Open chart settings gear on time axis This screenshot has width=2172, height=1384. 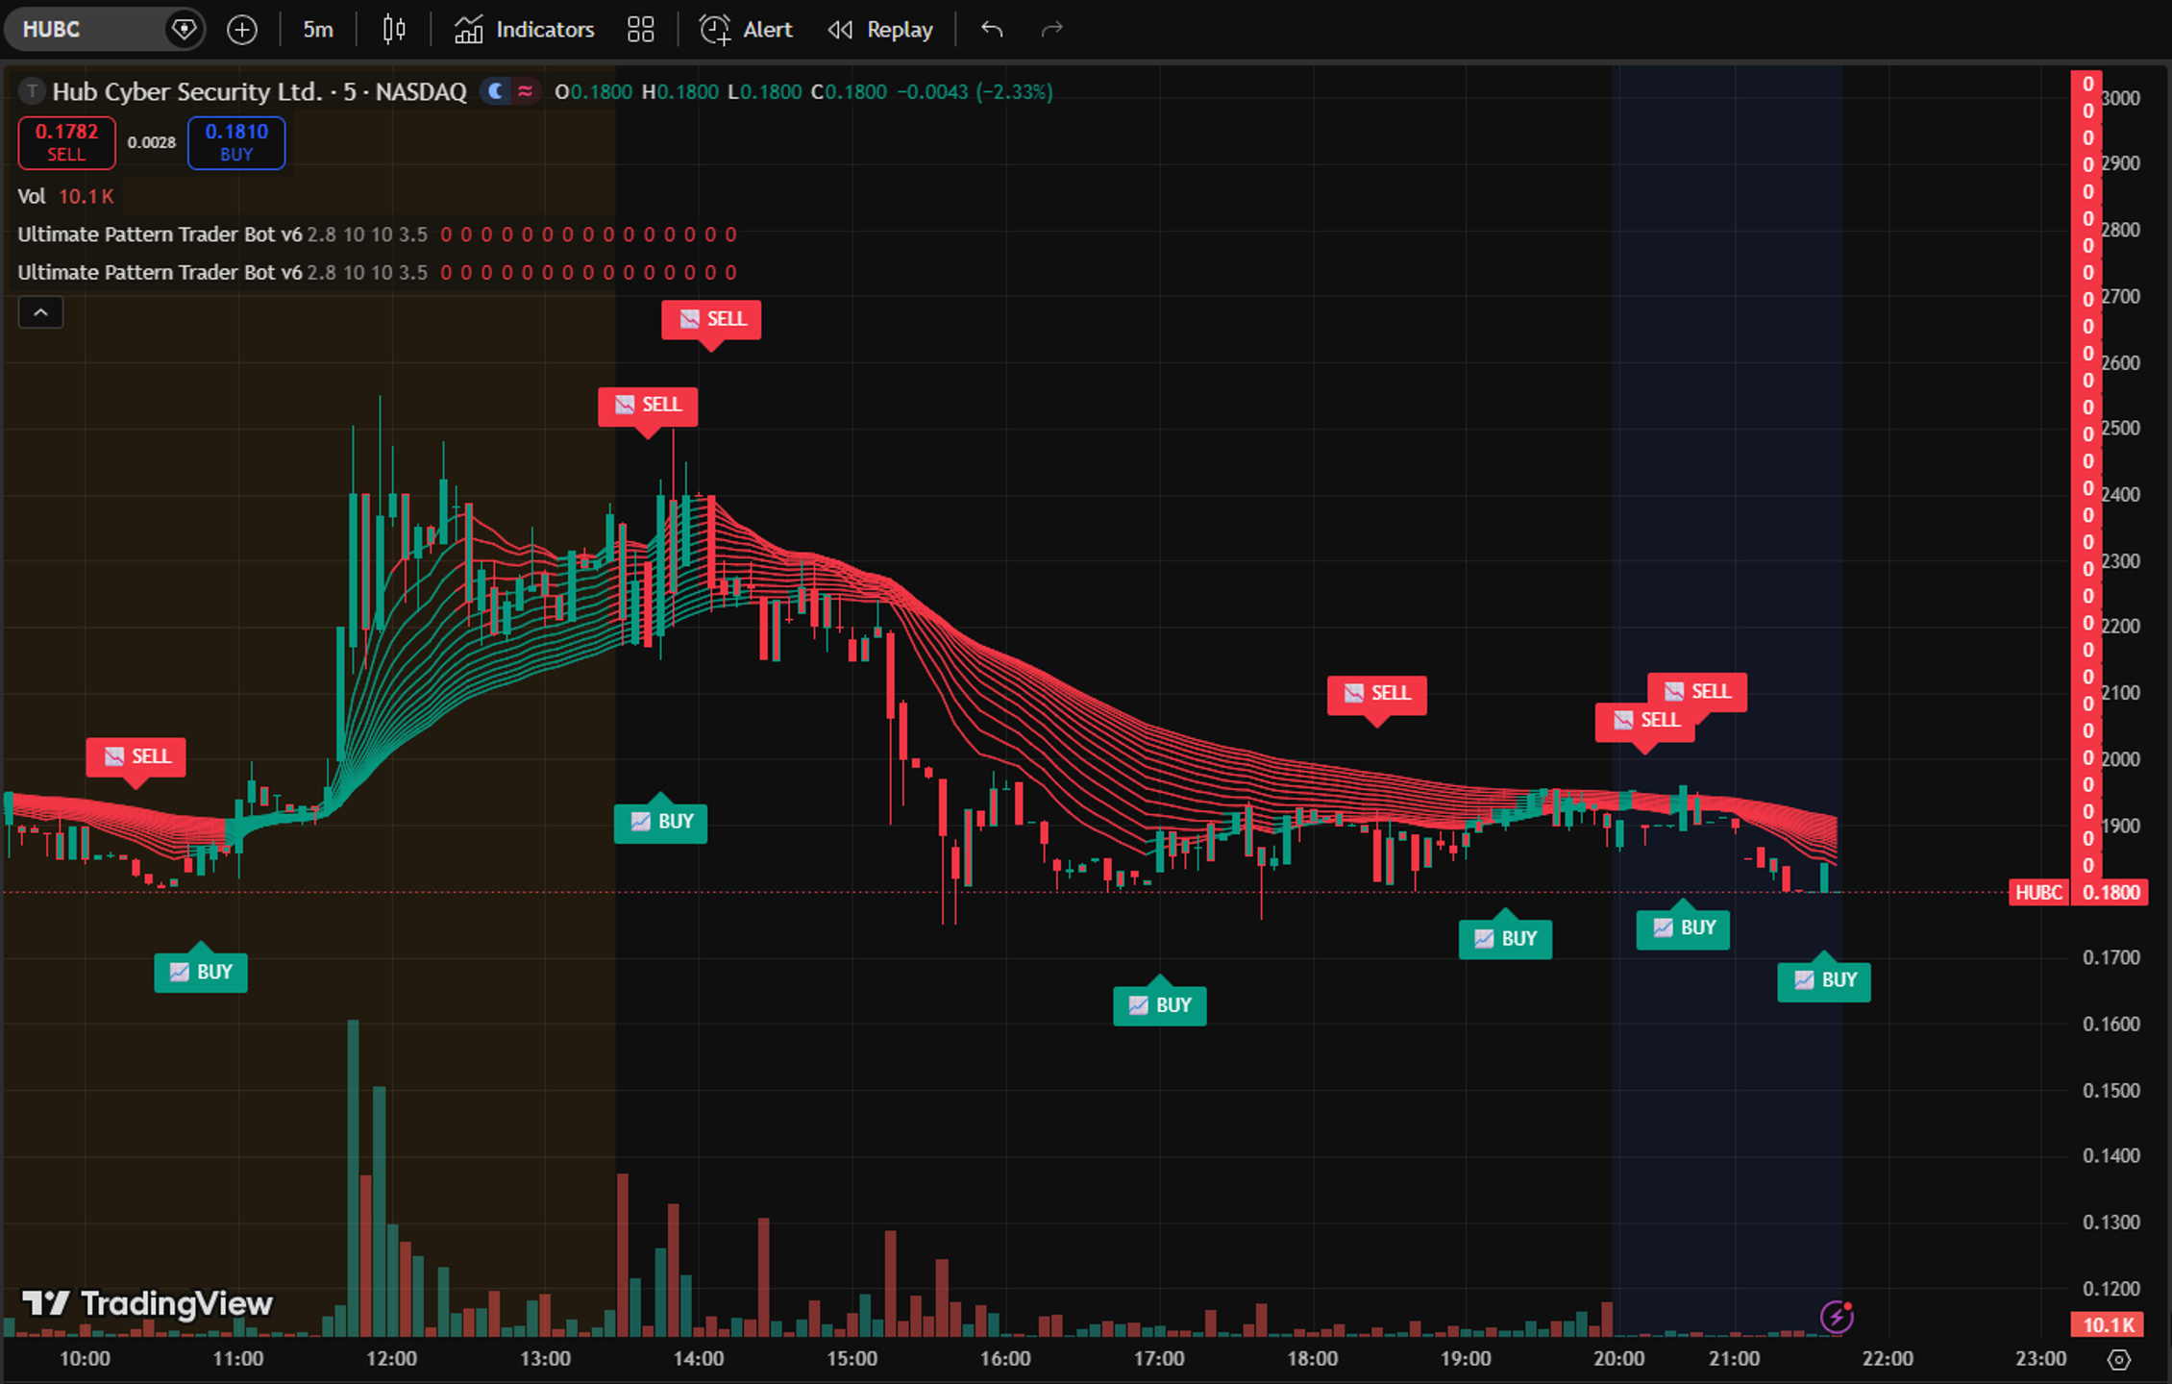2119,1359
